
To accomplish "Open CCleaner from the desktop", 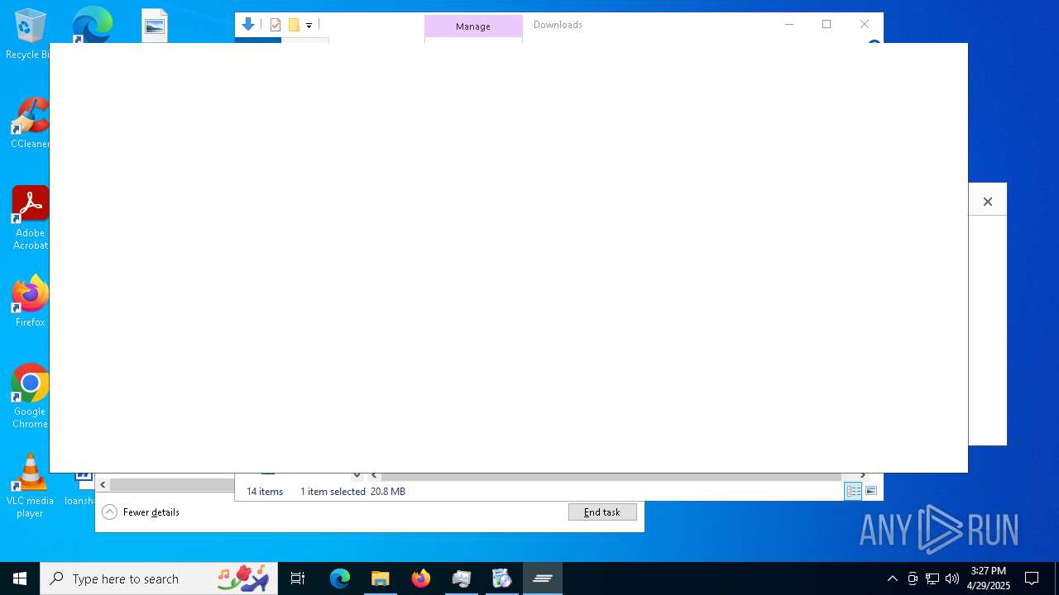I will (x=30, y=123).
